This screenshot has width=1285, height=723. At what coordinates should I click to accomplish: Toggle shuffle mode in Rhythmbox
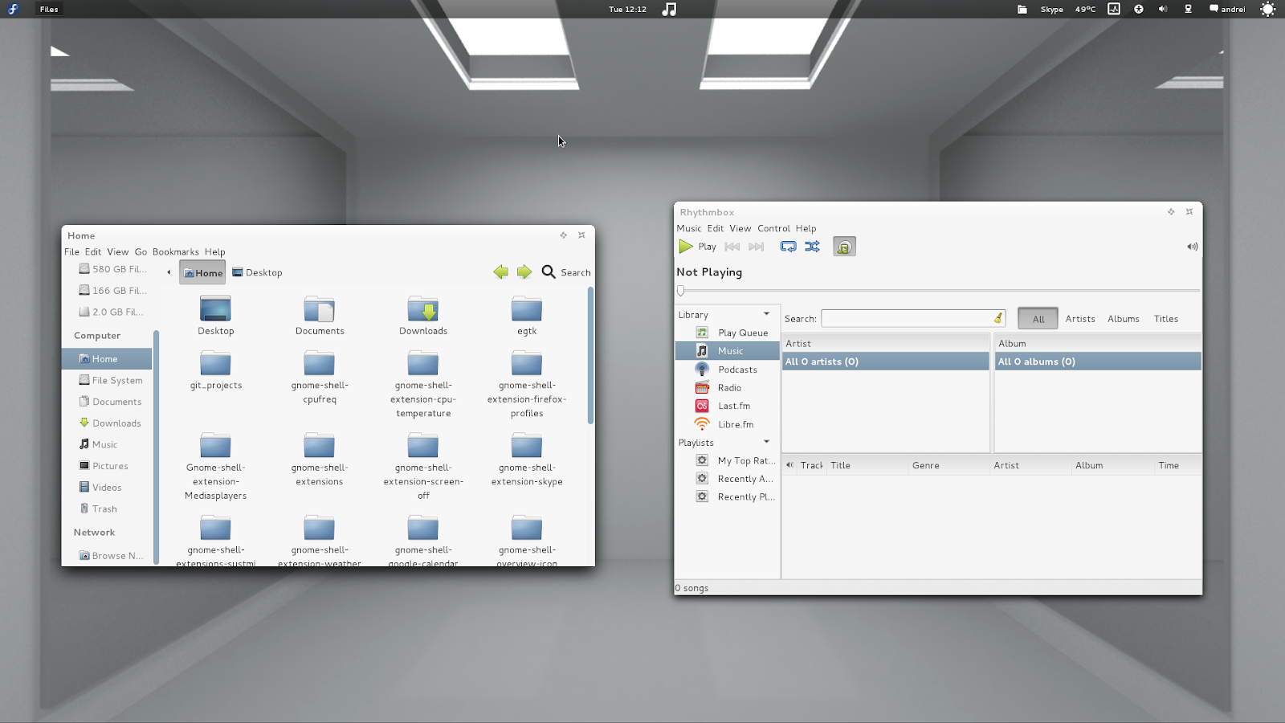point(812,247)
